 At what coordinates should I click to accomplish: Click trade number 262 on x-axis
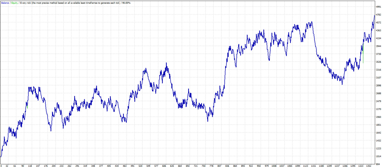[x=69, y=165]
